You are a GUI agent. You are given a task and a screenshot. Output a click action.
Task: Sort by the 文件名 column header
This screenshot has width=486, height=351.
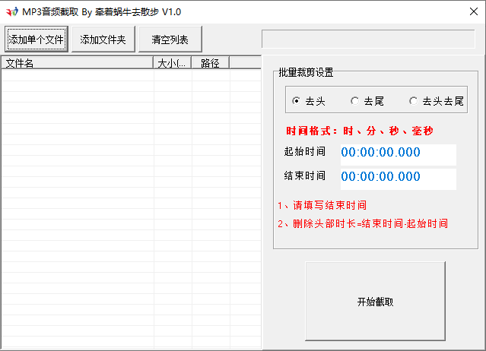point(78,63)
